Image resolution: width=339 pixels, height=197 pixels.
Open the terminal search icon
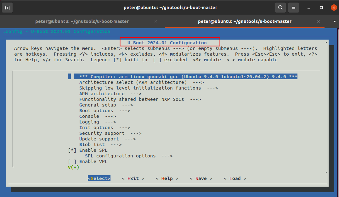click(280, 8)
